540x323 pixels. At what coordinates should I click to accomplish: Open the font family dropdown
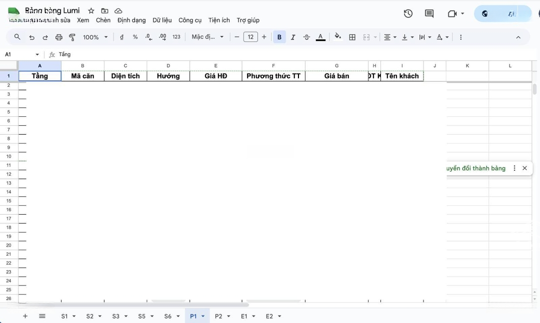pyautogui.click(x=207, y=37)
